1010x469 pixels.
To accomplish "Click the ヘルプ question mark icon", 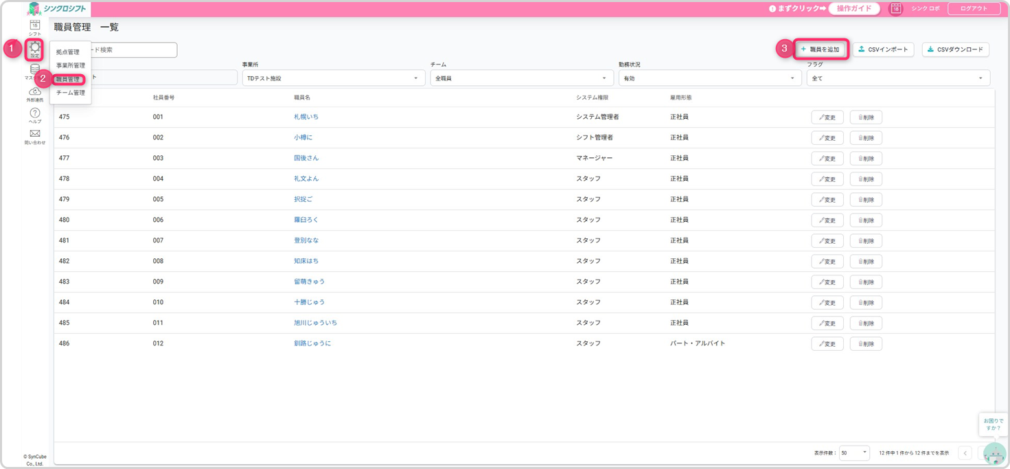I will tap(34, 115).
